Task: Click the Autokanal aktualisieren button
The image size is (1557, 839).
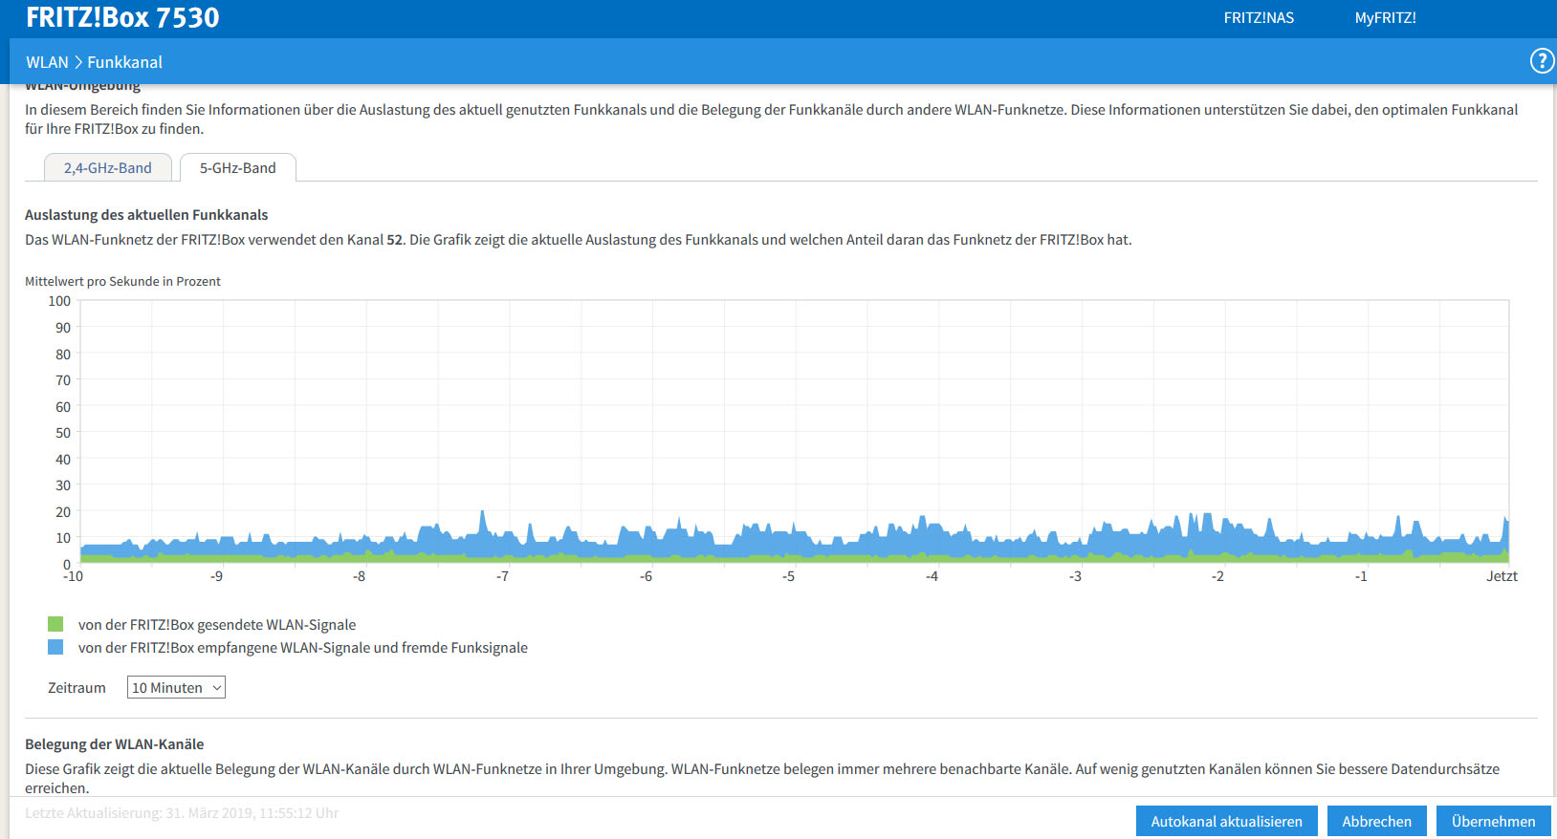Action: coord(1227,821)
